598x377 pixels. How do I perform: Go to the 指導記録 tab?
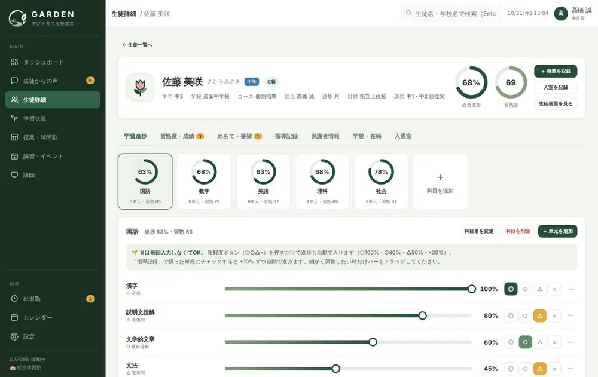tap(286, 136)
